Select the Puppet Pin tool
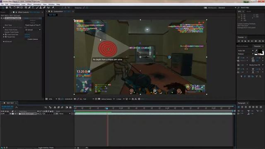Viewport: 265px width, 149px height. click(x=53, y=7)
